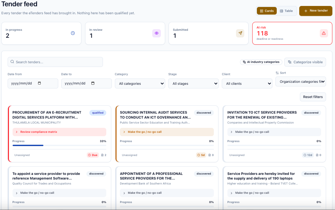Click the E-Recruitment card progress bar

click(59, 145)
